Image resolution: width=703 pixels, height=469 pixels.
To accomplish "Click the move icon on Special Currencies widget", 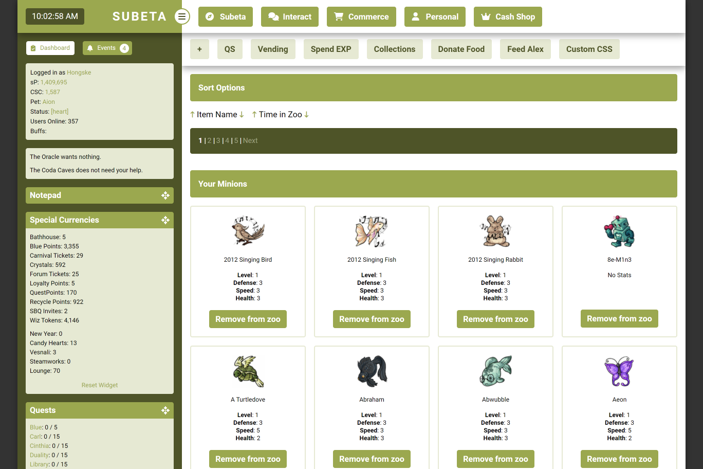I will point(165,220).
